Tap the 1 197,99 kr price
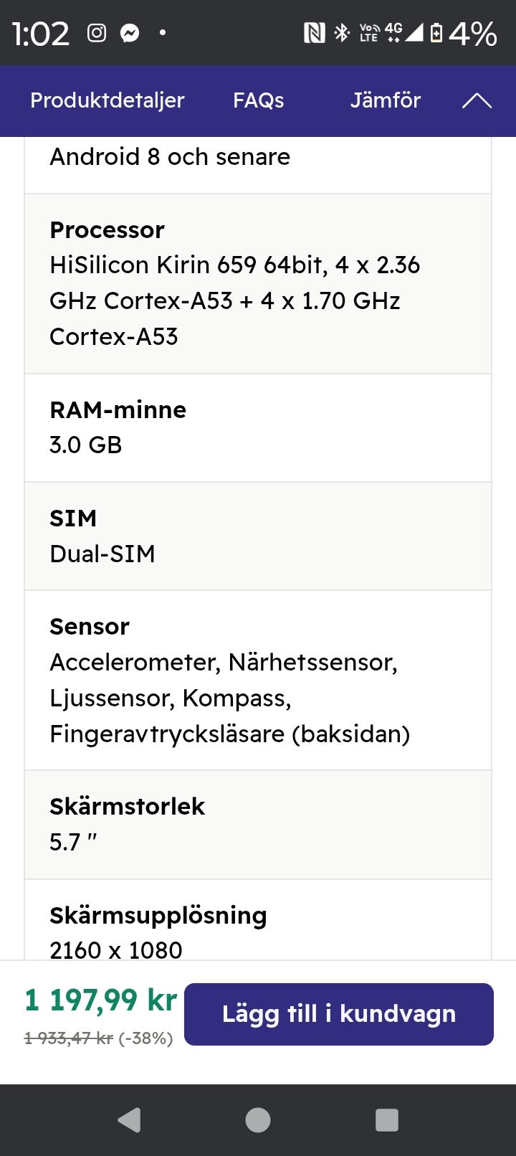516x1156 pixels. [100, 1000]
